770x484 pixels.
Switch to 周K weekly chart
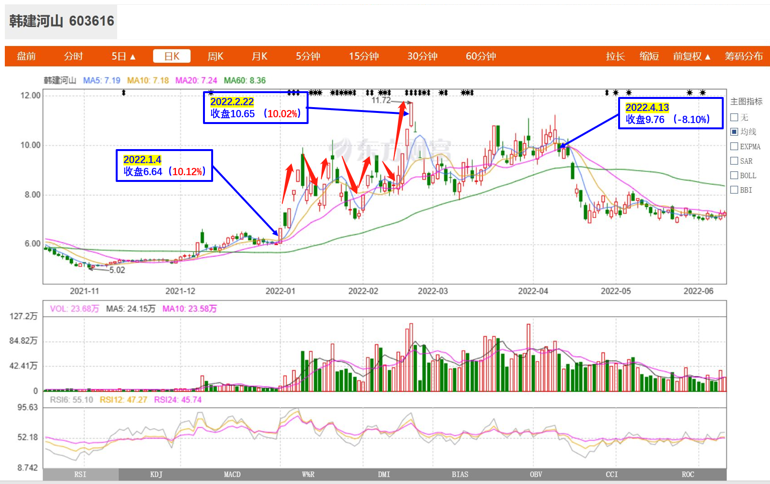click(x=215, y=56)
